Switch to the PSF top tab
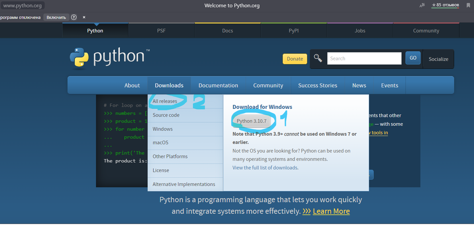 [x=161, y=30]
